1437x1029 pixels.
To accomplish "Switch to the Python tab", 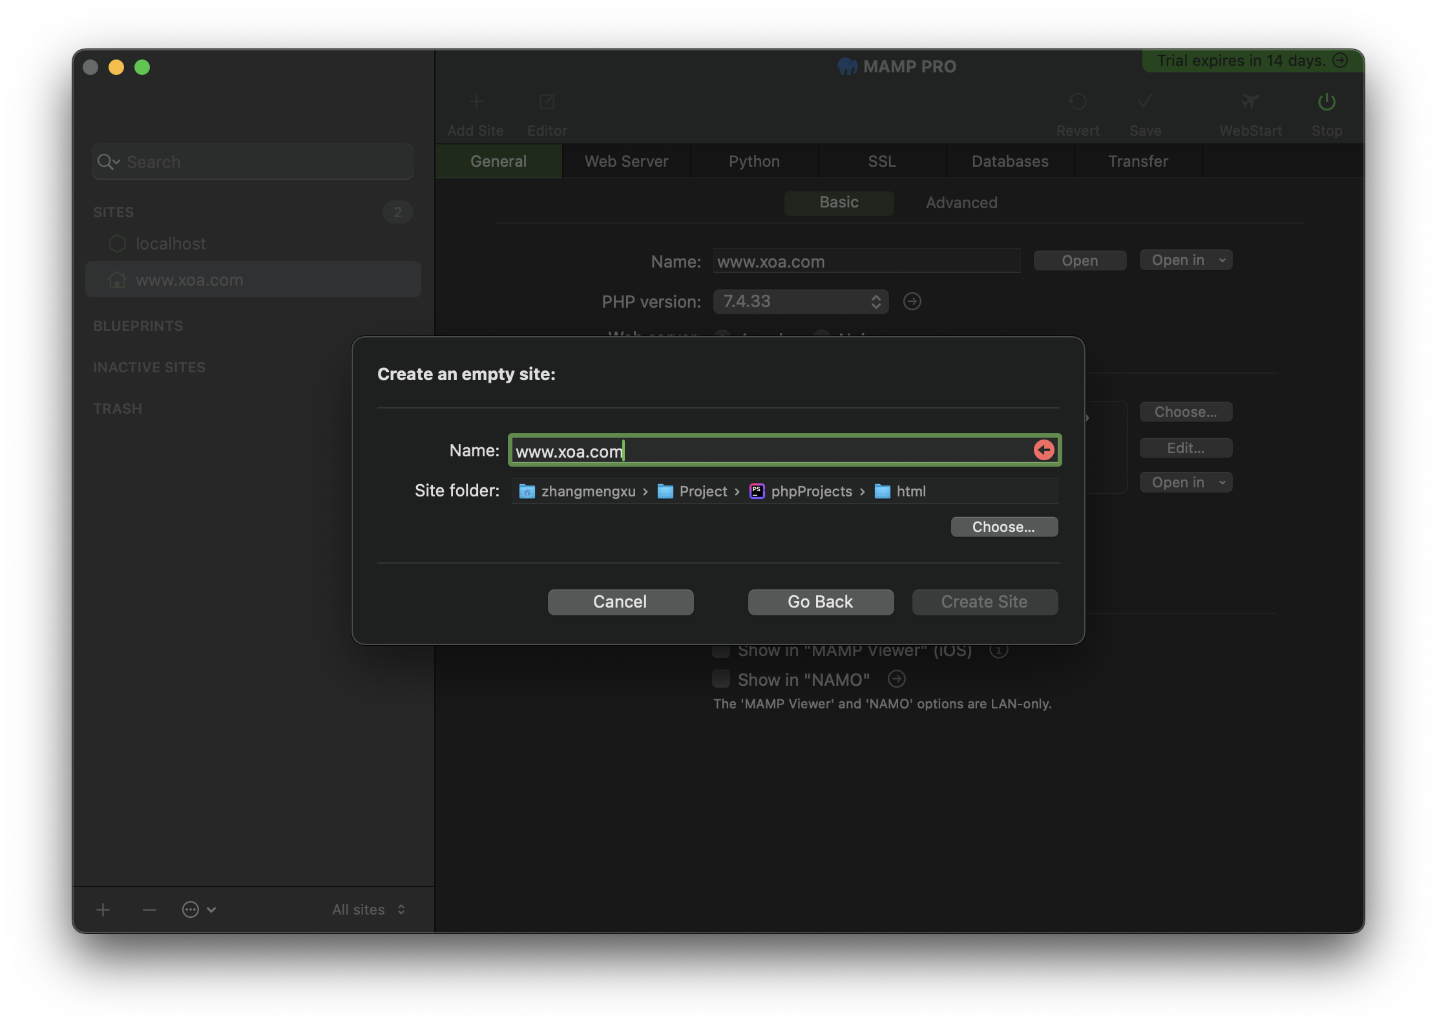I will point(754,161).
